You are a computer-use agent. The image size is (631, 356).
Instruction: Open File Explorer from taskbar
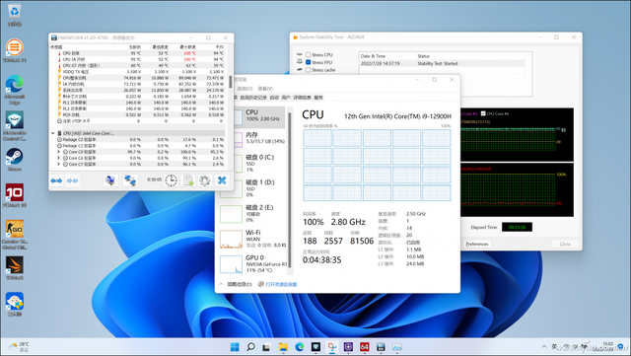point(283,347)
